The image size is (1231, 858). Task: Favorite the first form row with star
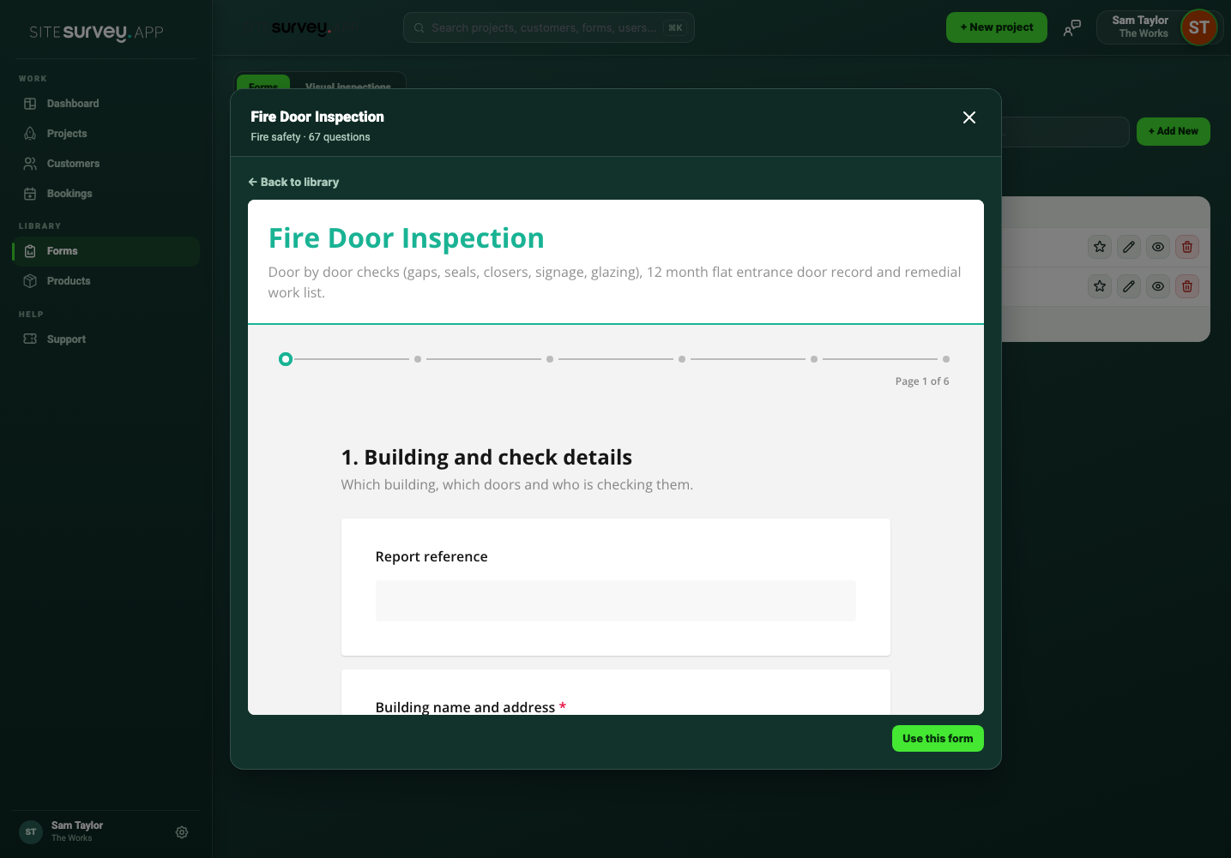click(x=1100, y=247)
